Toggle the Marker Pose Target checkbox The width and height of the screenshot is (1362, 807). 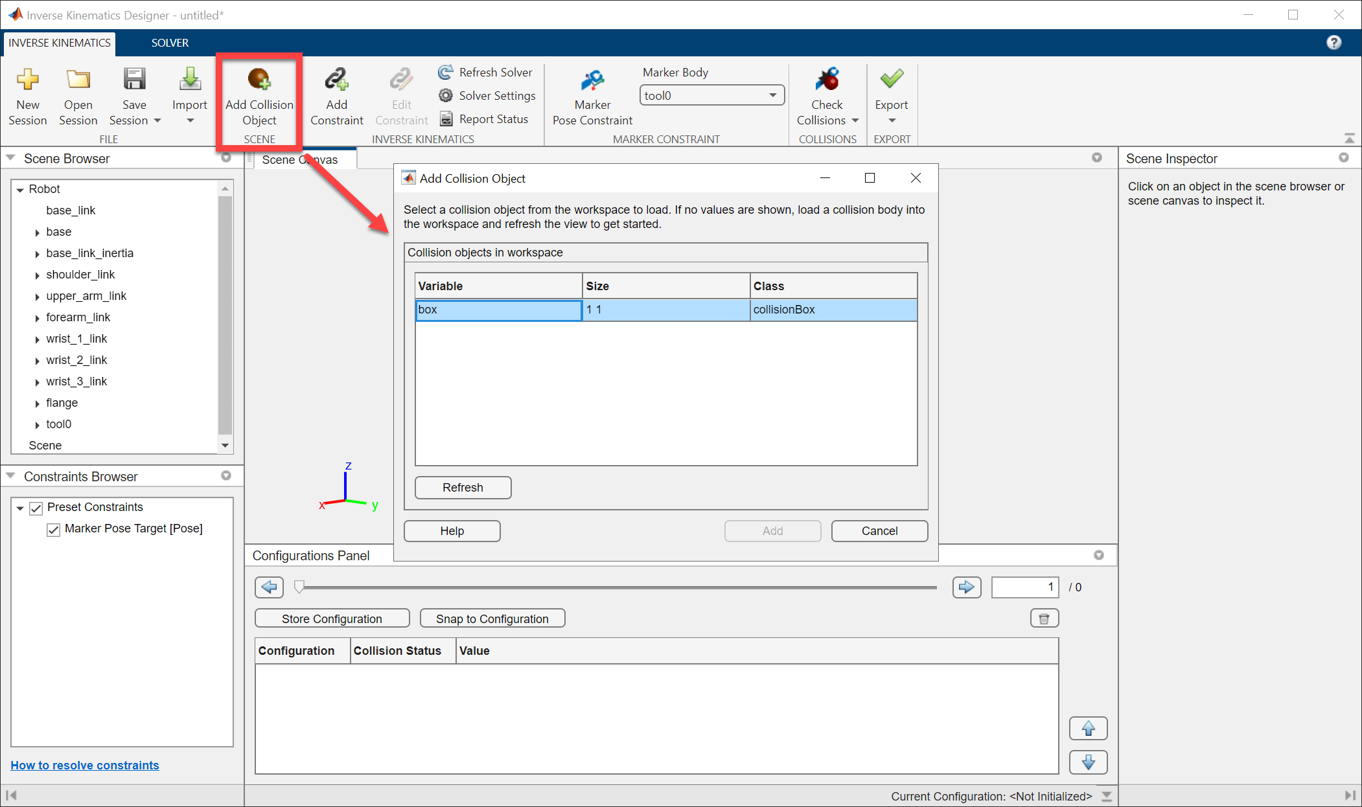[54, 529]
